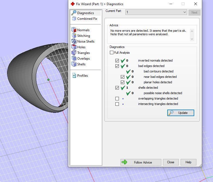Click Advice box scroll up arrow
The image size is (213, 182).
tap(192, 31)
